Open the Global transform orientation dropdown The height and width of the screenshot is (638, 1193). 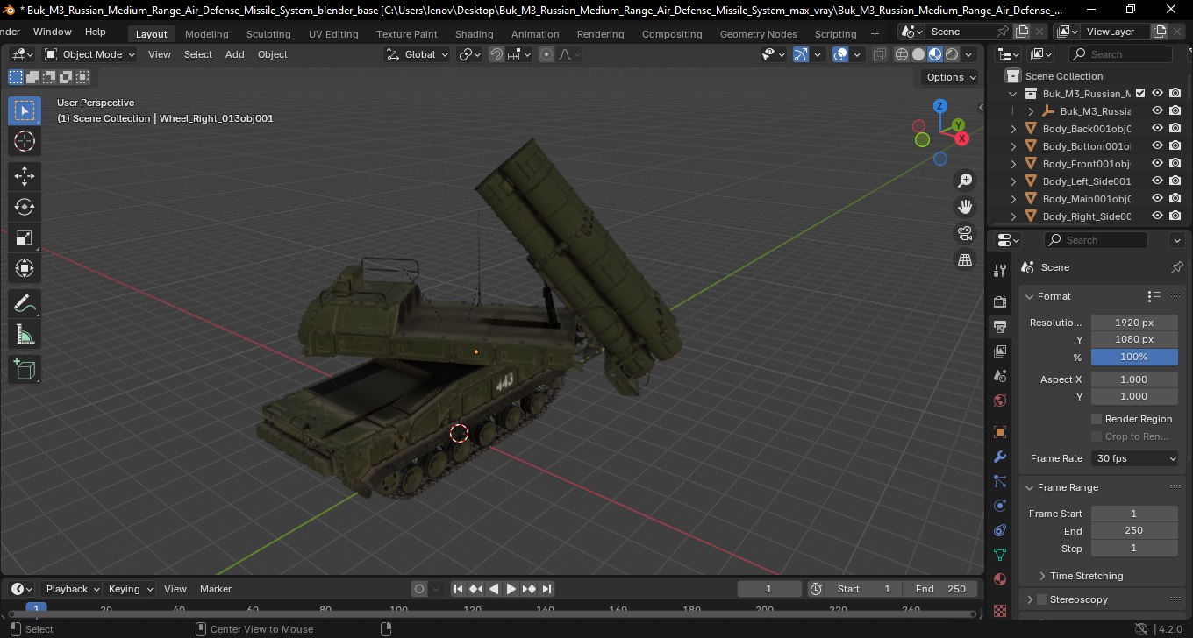418,54
